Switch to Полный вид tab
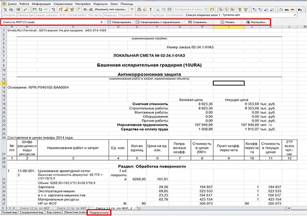307x216 pixels. 9,212
